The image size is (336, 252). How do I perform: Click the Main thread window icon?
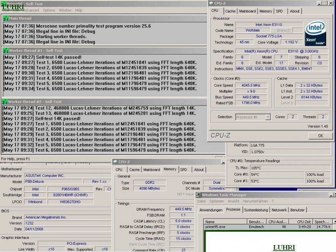6,18
